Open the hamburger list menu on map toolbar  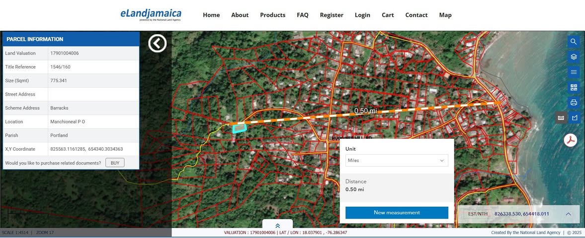click(x=574, y=72)
